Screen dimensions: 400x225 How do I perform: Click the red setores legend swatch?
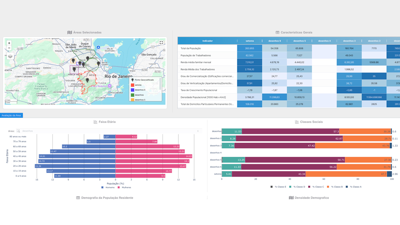132,85
